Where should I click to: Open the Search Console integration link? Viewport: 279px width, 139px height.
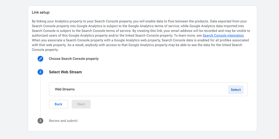[x=223, y=36]
